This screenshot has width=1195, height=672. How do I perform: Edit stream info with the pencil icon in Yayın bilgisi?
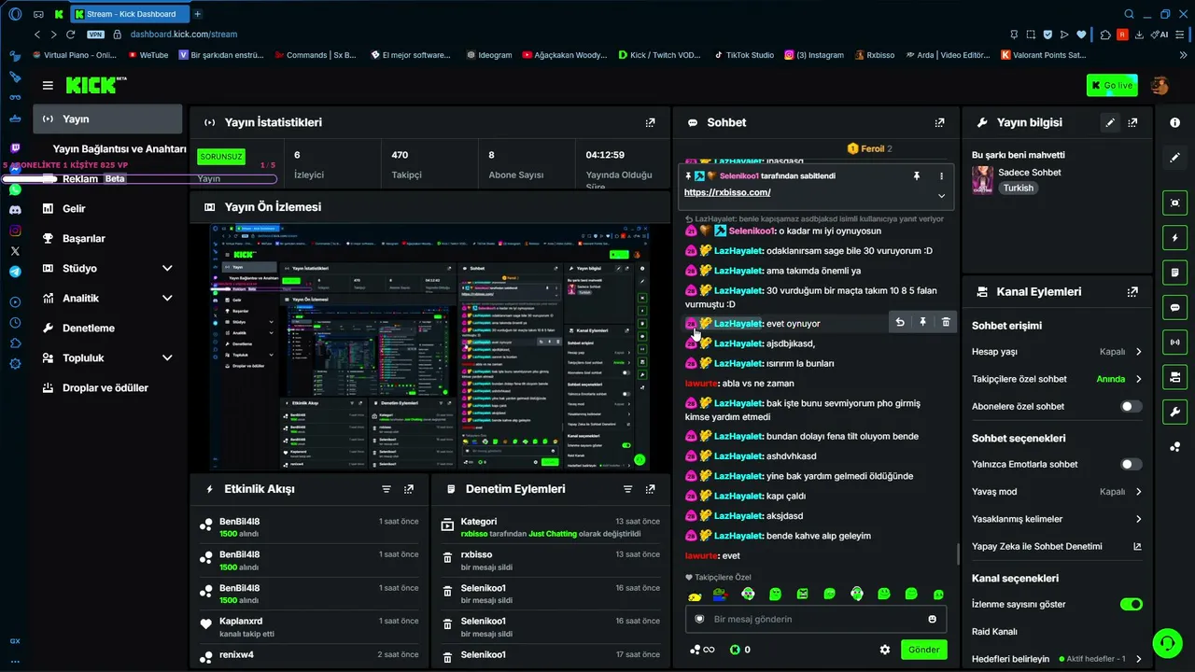[x=1110, y=122]
